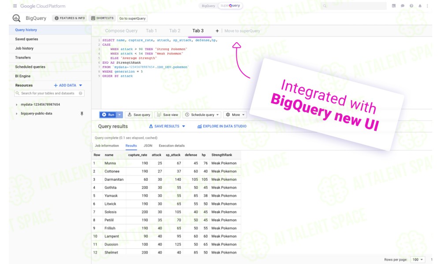Image resolution: width=441 pixels, height=264 pixels.
Task: Open Run button dropdown arrow
Action: 120,115
